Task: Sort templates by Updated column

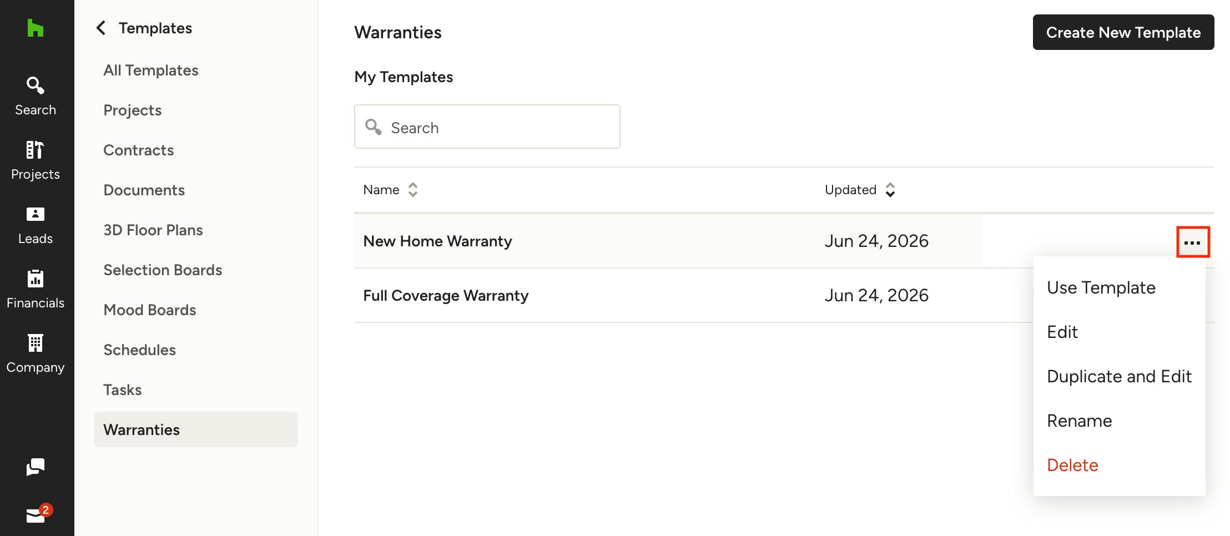Action: [860, 190]
